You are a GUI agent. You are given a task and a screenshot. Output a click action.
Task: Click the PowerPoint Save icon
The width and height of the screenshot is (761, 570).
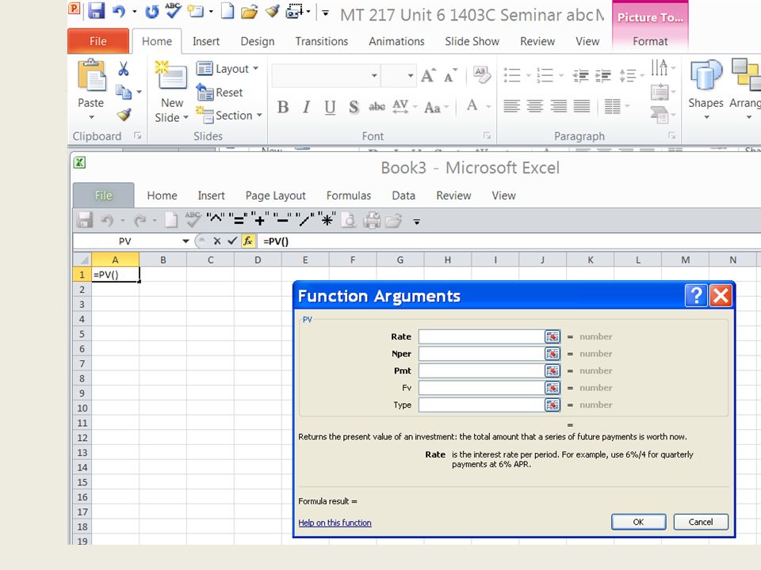click(x=96, y=10)
